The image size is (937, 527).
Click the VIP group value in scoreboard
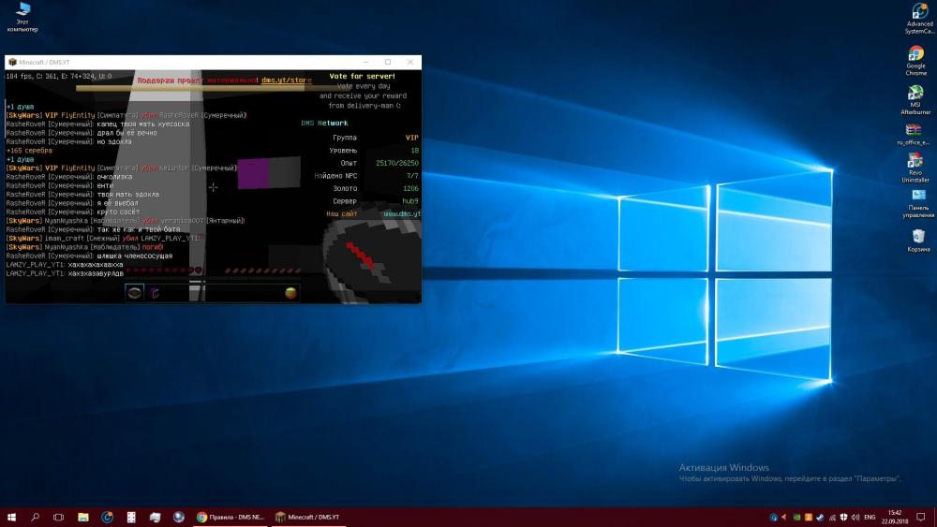point(411,138)
